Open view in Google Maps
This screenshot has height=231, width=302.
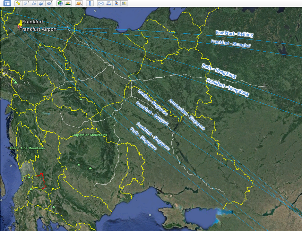[124, 4]
